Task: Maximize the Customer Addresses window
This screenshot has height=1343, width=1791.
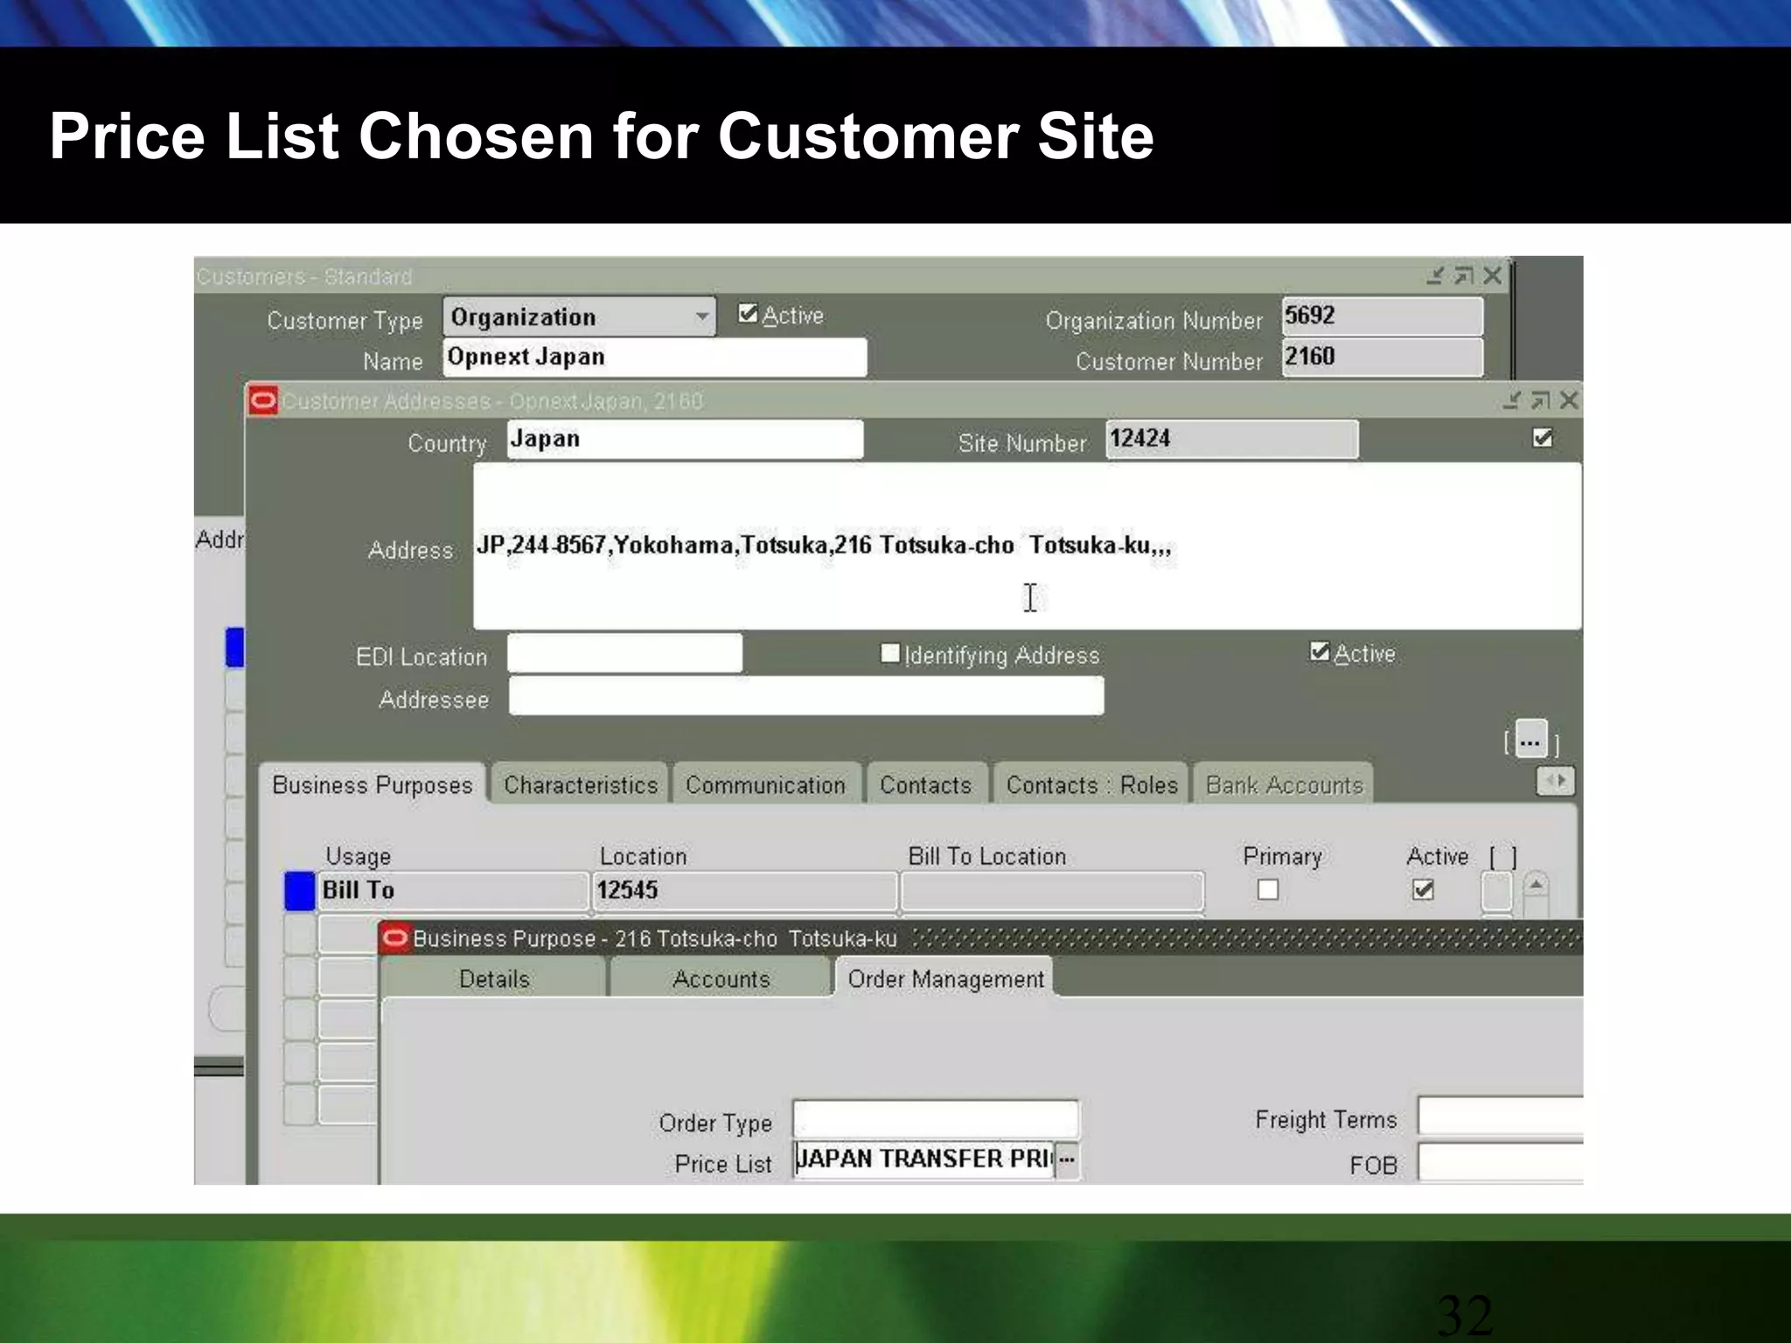Action: [1540, 400]
